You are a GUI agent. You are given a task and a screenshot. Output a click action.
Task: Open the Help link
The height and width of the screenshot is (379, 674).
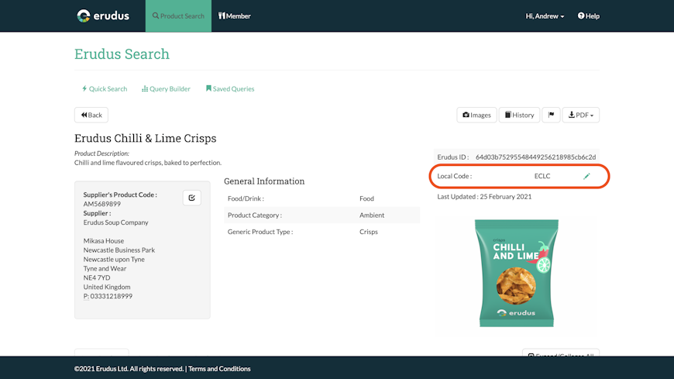coord(589,16)
